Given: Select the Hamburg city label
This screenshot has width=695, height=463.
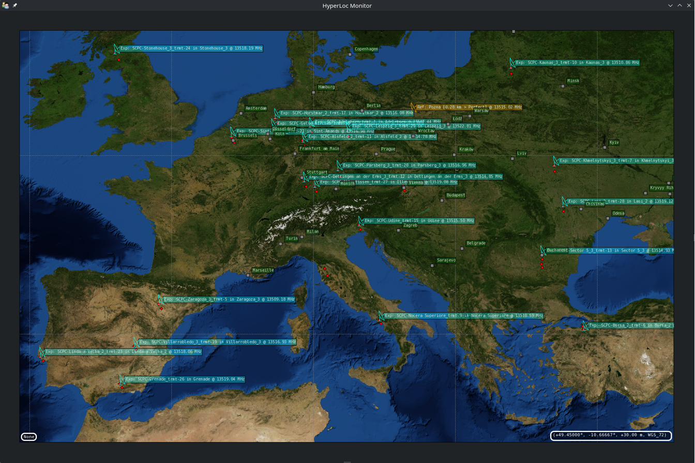Looking at the screenshot, I should tap(326, 87).
